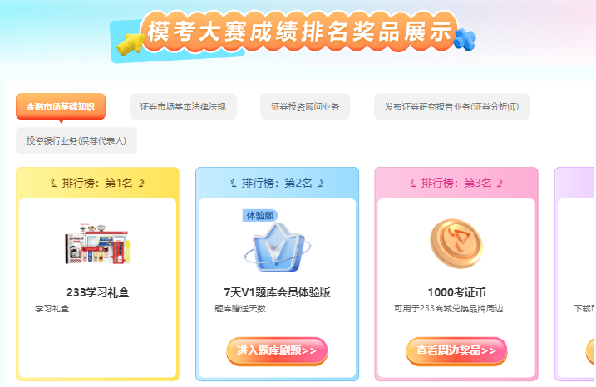The image size is (596, 387).
Task: Click the blue plus decoration on banner
Action: coord(465,40)
